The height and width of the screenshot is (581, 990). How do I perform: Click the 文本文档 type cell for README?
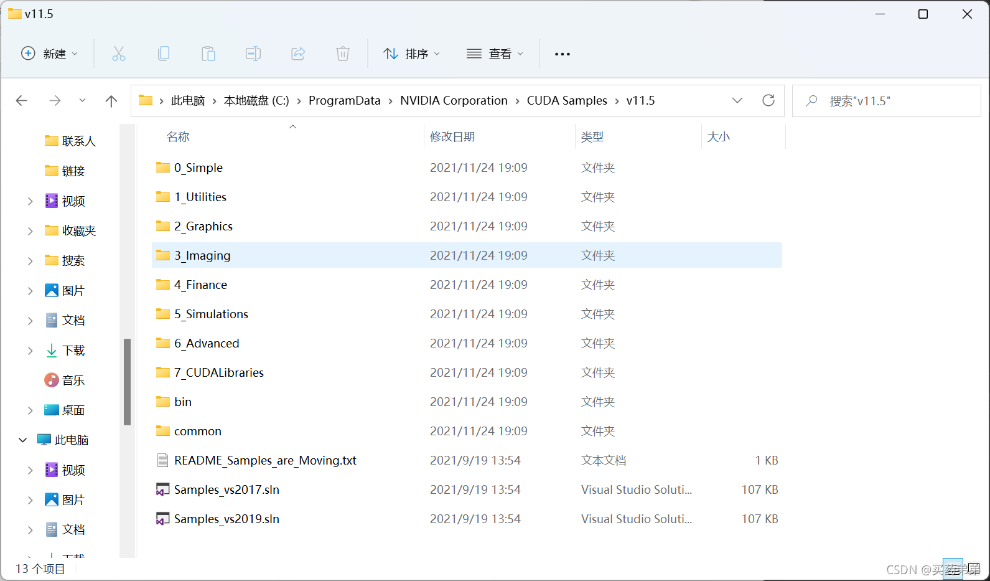(x=604, y=460)
